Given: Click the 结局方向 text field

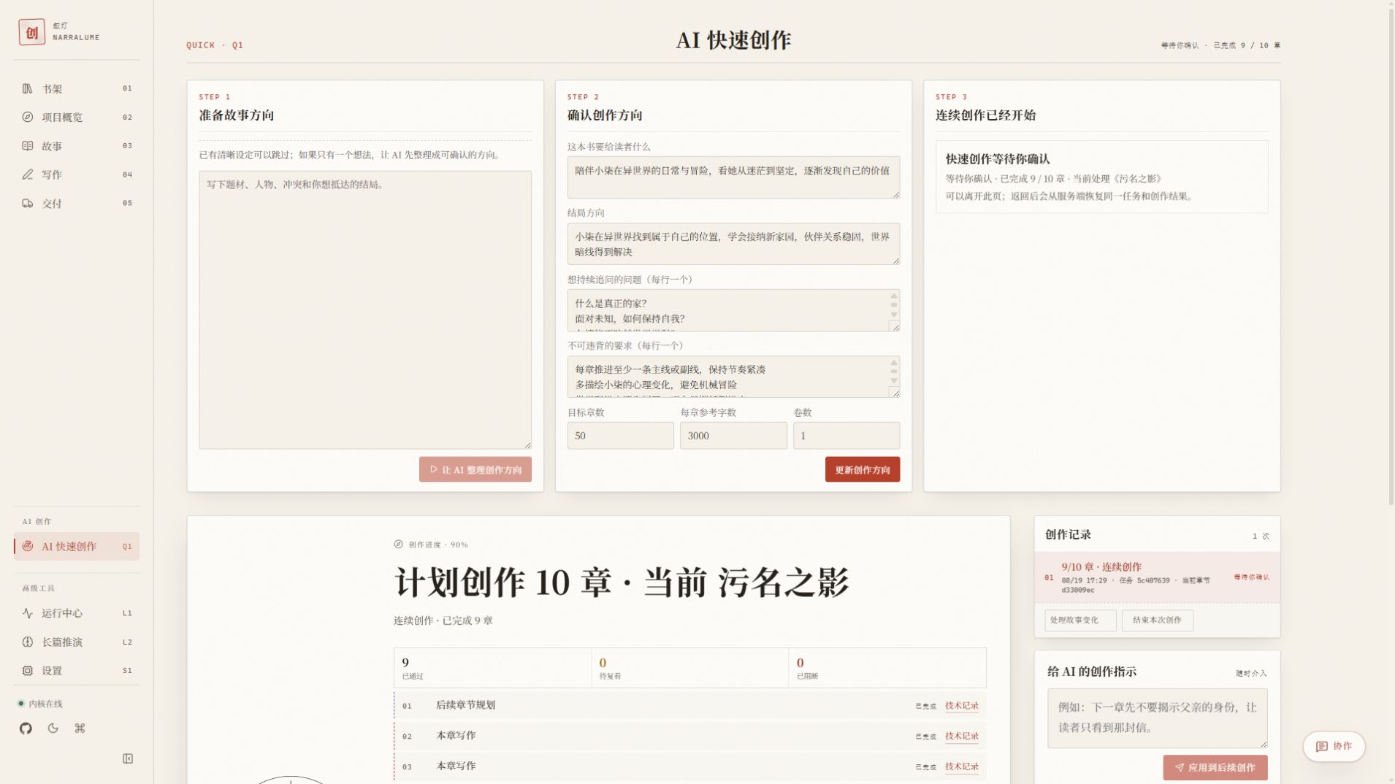Looking at the screenshot, I should coord(733,244).
